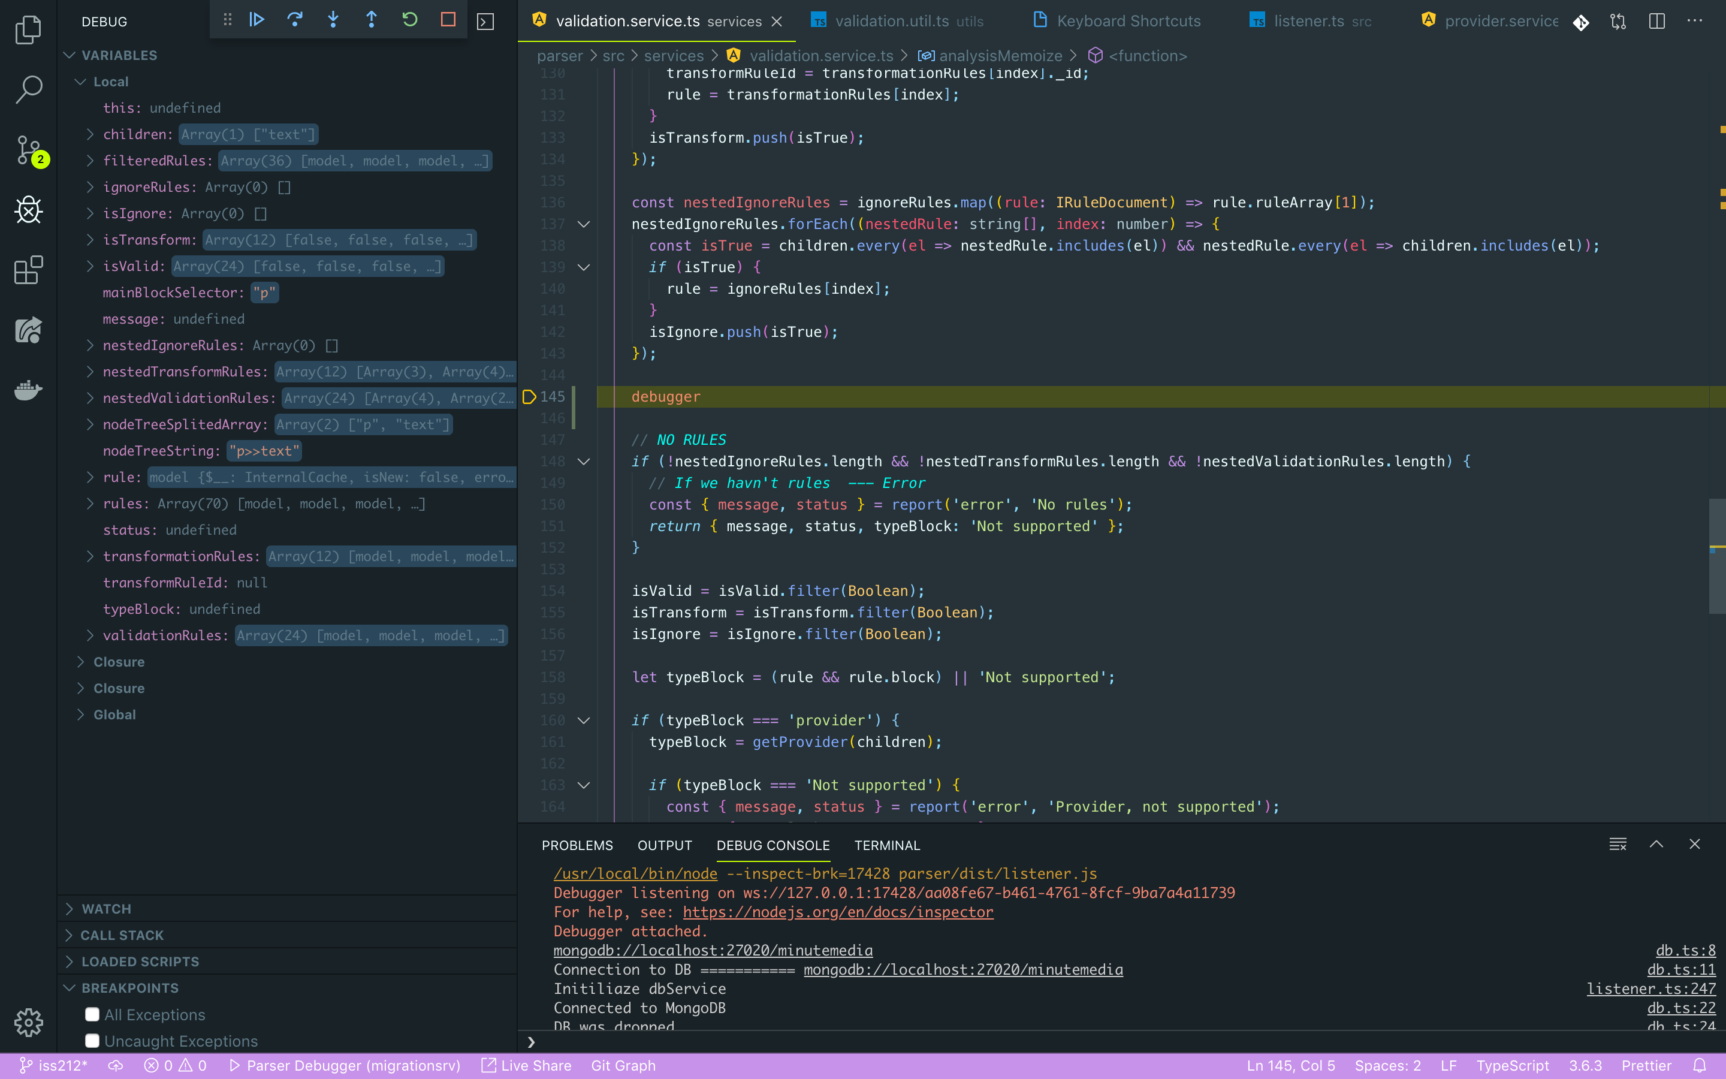Screen dimensions: 1726x1079
Task: Open the Search view in activity bar
Action: 29,90
